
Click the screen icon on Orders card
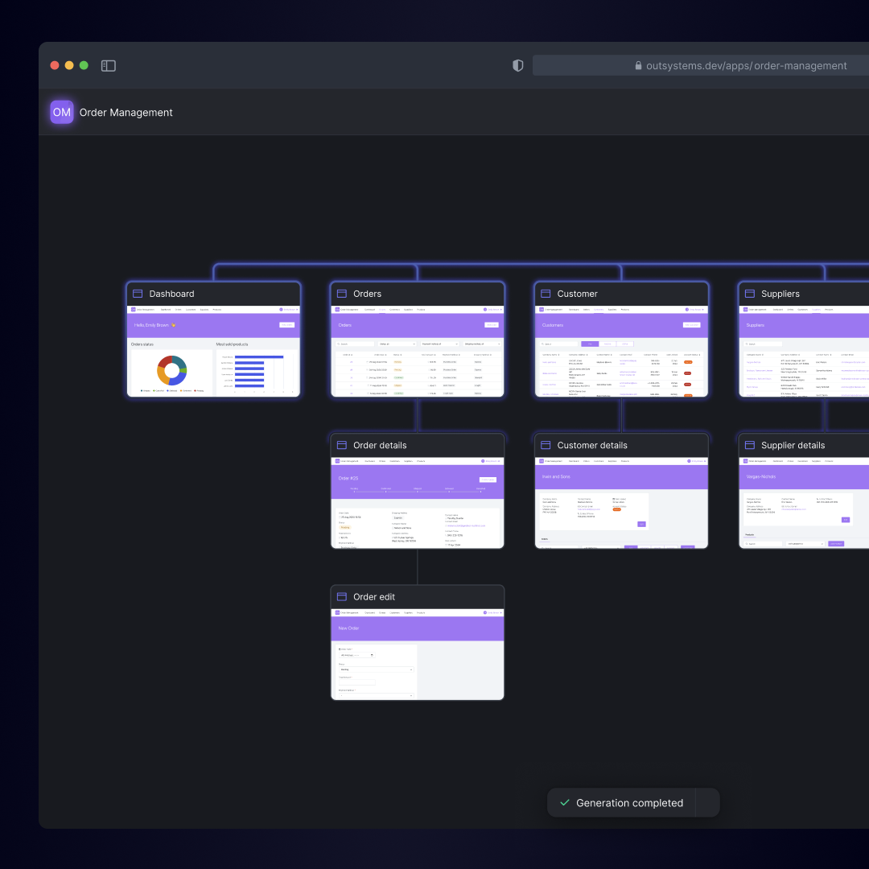tap(342, 294)
